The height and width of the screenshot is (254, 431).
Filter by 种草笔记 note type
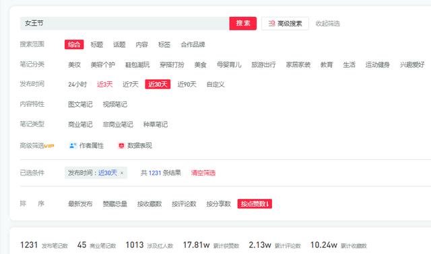[156, 124]
